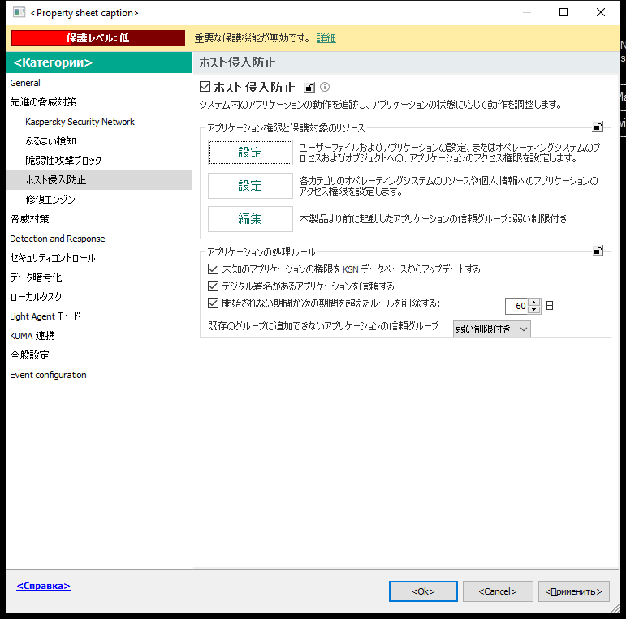Open second 設定 button for resource categories
Image resolution: width=626 pixels, height=619 pixels.
(250, 186)
